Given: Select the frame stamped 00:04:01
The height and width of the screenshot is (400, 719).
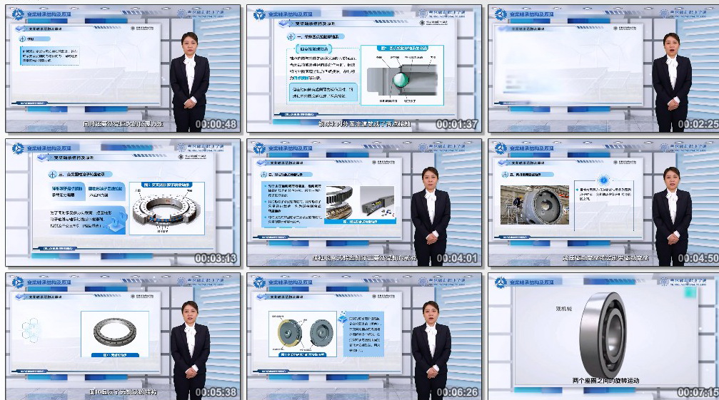Looking at the screenshot, I should (364, 202).
